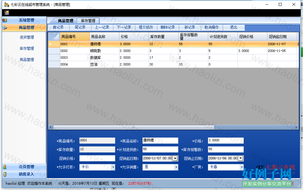Screen dimensions: 303x190
Task: Open 库存管理 in left sidebar
Action: point(27,48)
